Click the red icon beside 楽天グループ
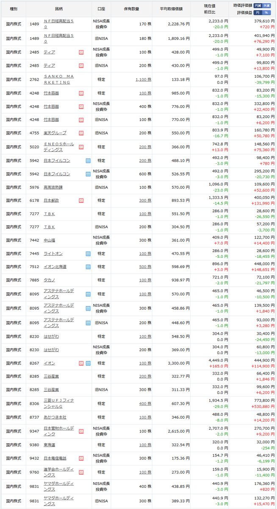The height and width of the screenshot is (509, 277). (81, 133)
